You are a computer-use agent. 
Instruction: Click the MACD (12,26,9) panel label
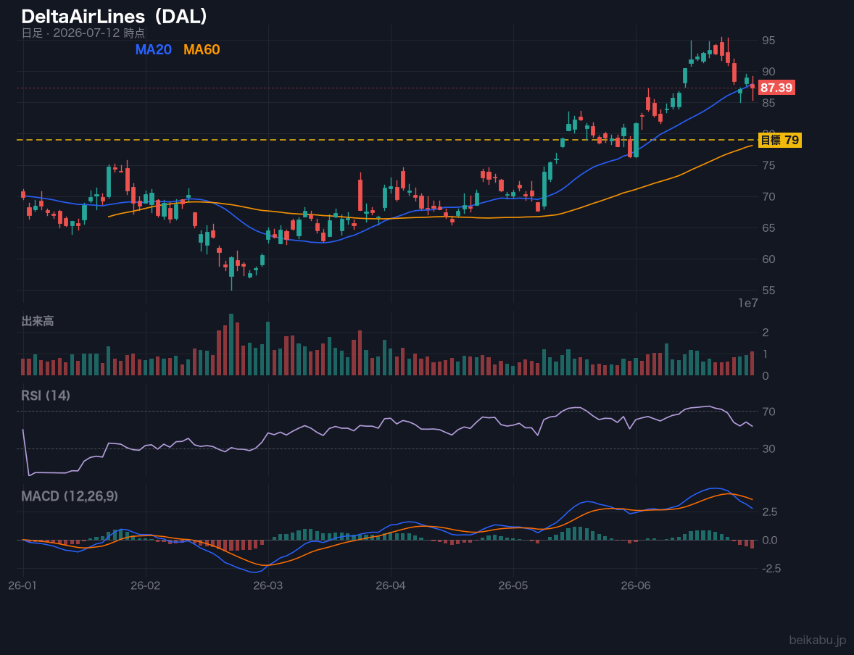[70, 496]
